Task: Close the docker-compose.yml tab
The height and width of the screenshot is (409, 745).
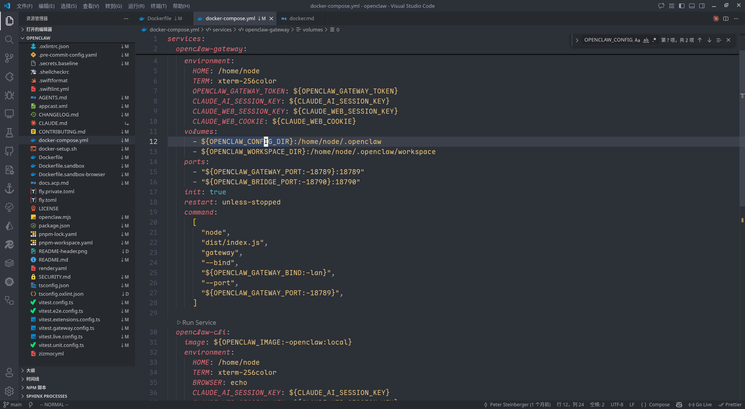Action: [x=271, y=19]
